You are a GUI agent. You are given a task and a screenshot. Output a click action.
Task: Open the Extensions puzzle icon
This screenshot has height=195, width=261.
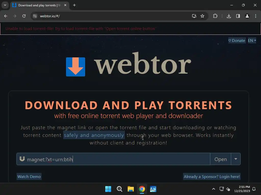pos(215,16)
